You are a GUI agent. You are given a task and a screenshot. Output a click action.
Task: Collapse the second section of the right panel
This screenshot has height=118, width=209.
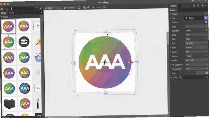(170, 18)
